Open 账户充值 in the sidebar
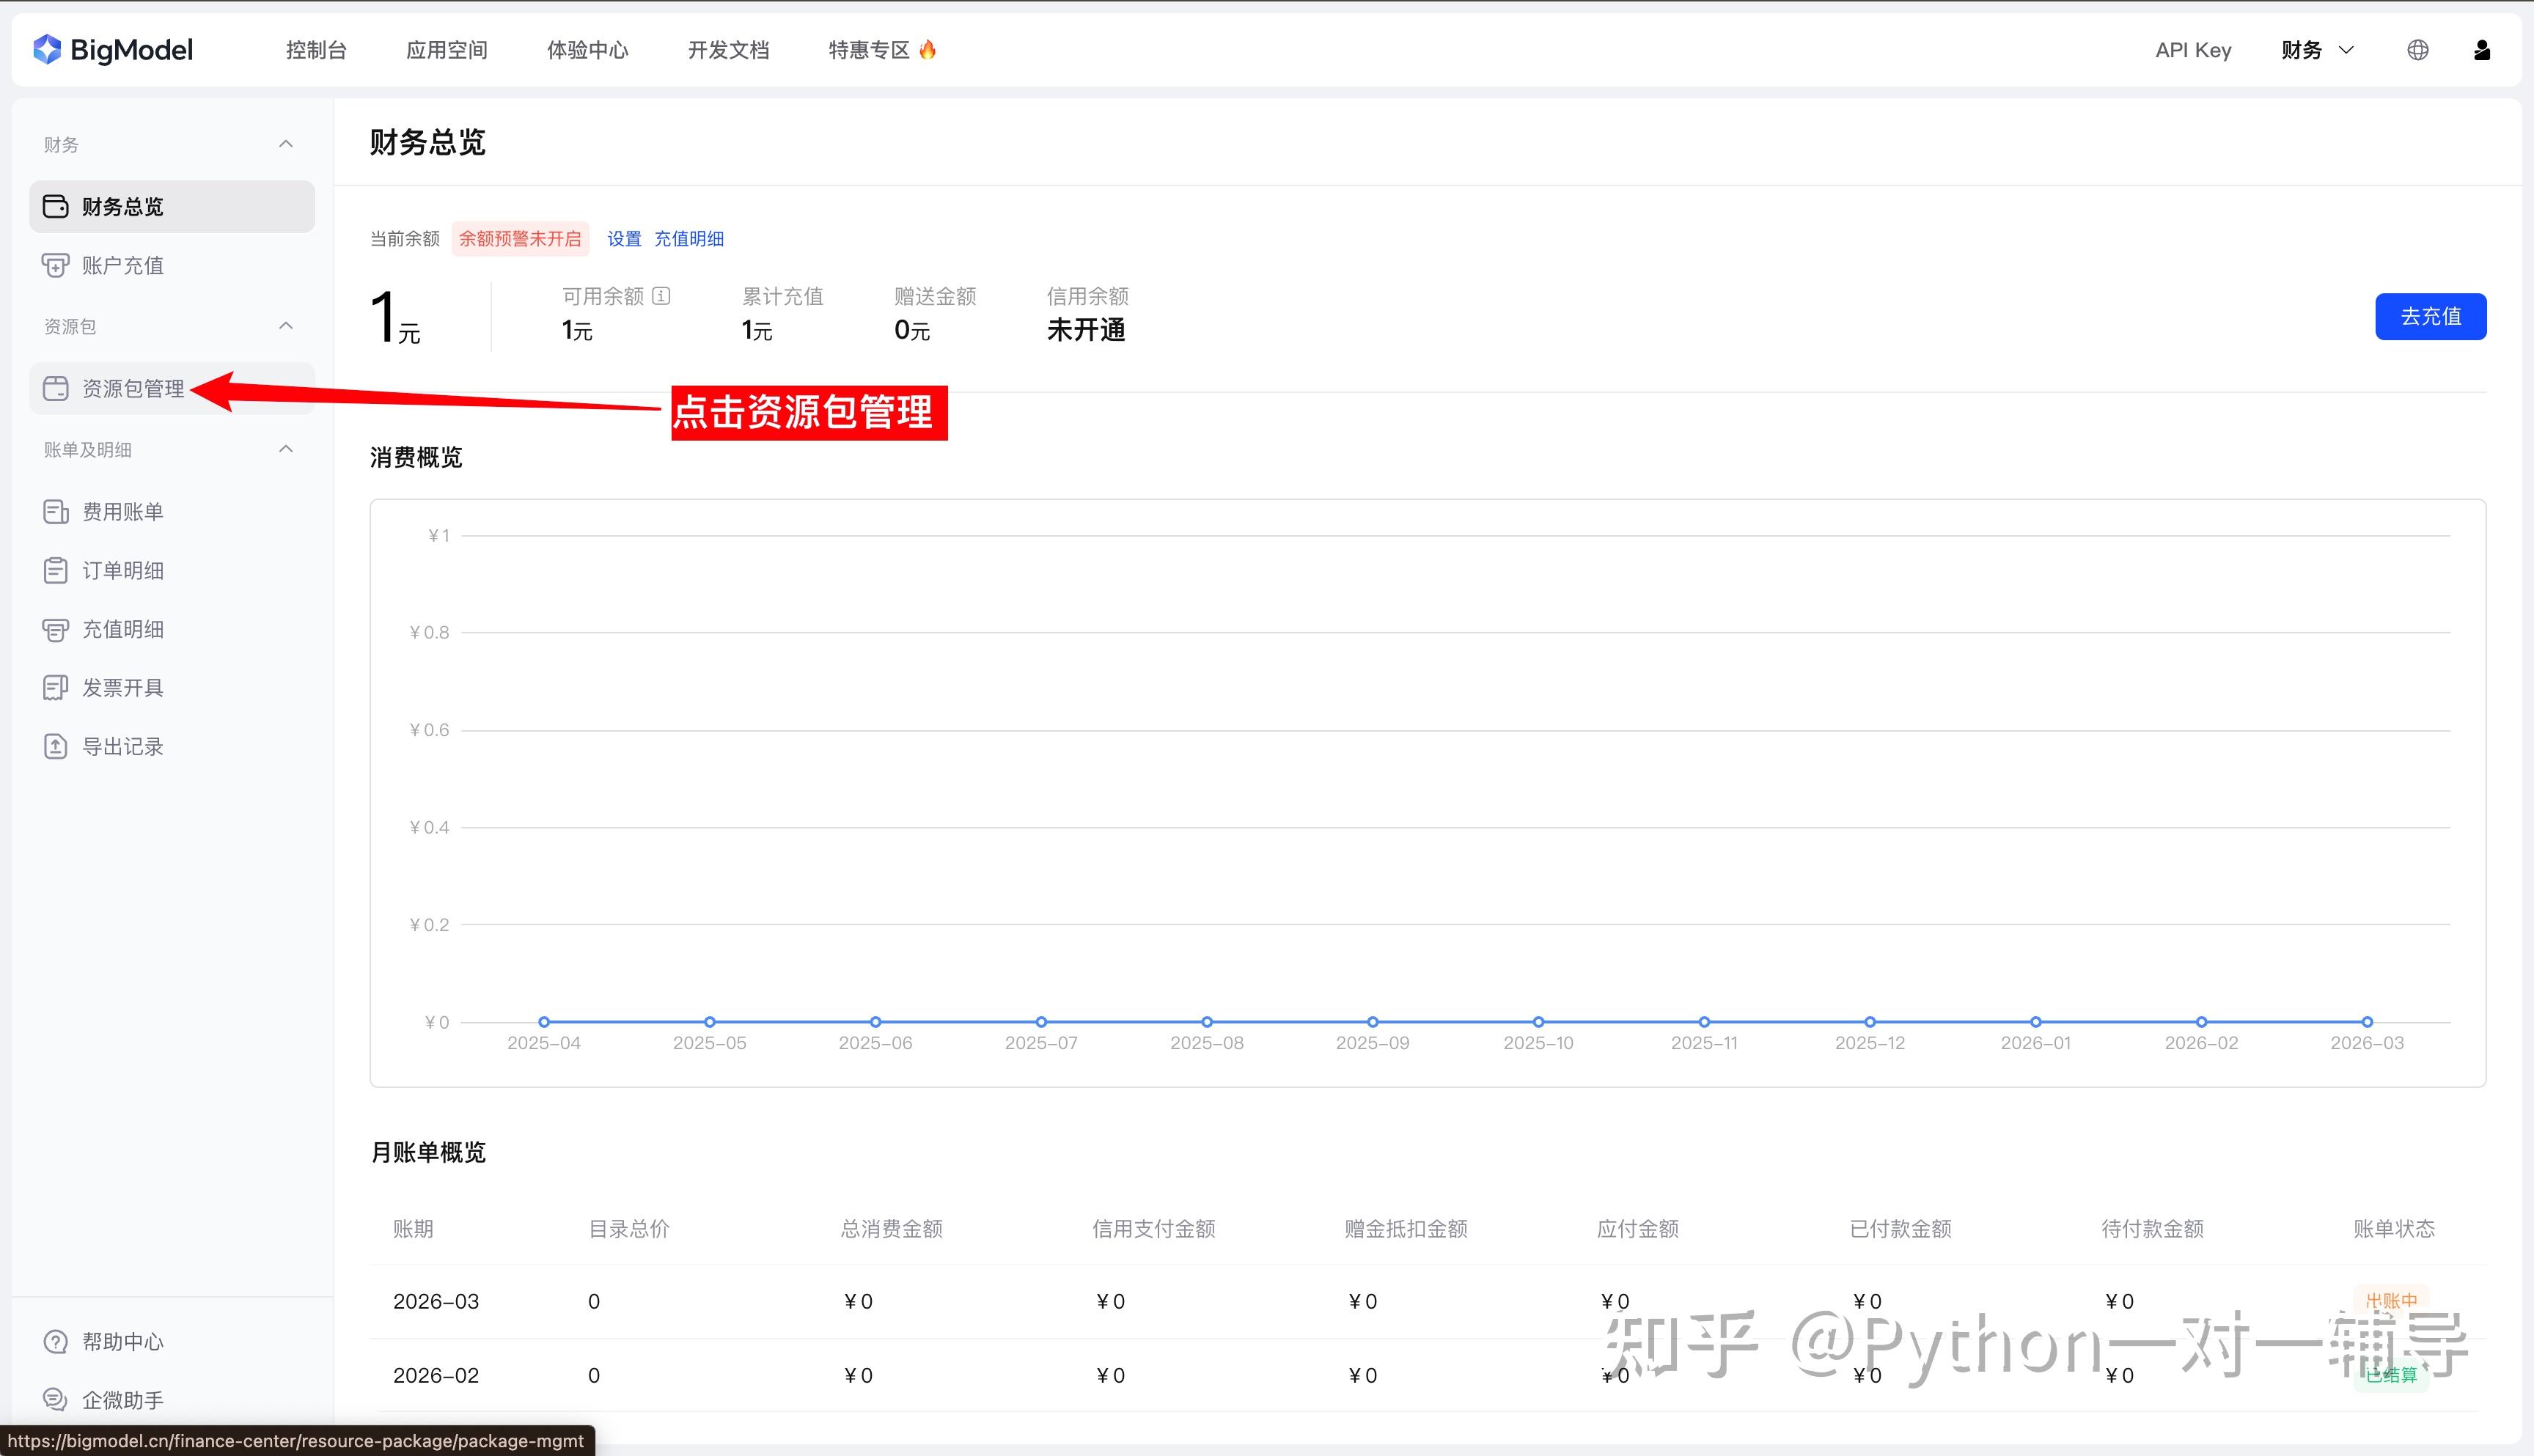Viewport: 2534px width, 1456px height. (122, 265)
